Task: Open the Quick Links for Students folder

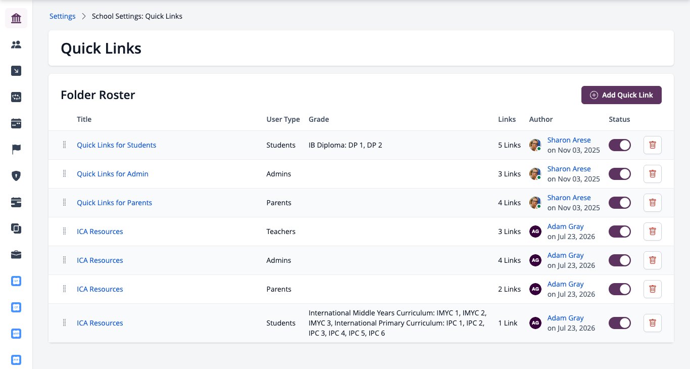Action: (x=117, y=145)
